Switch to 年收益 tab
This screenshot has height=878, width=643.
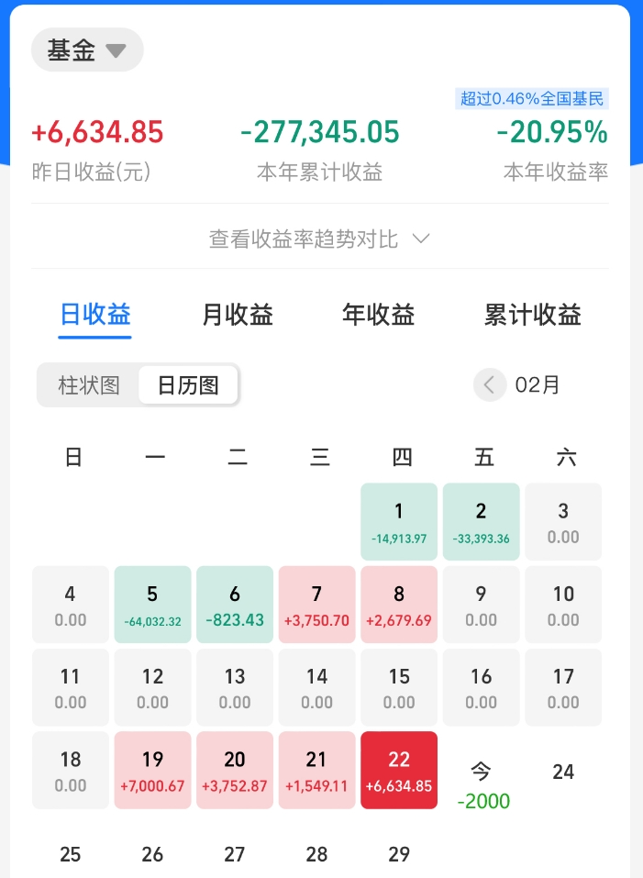click(379, 315)
